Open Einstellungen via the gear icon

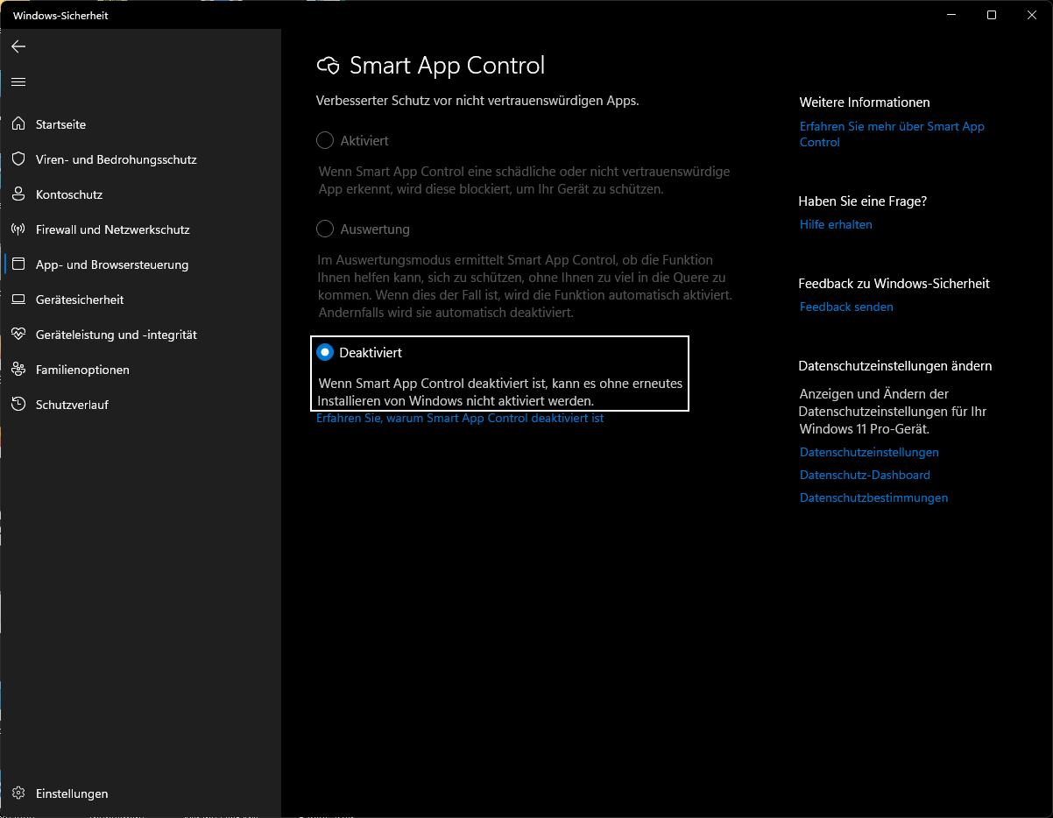[18, 793]
